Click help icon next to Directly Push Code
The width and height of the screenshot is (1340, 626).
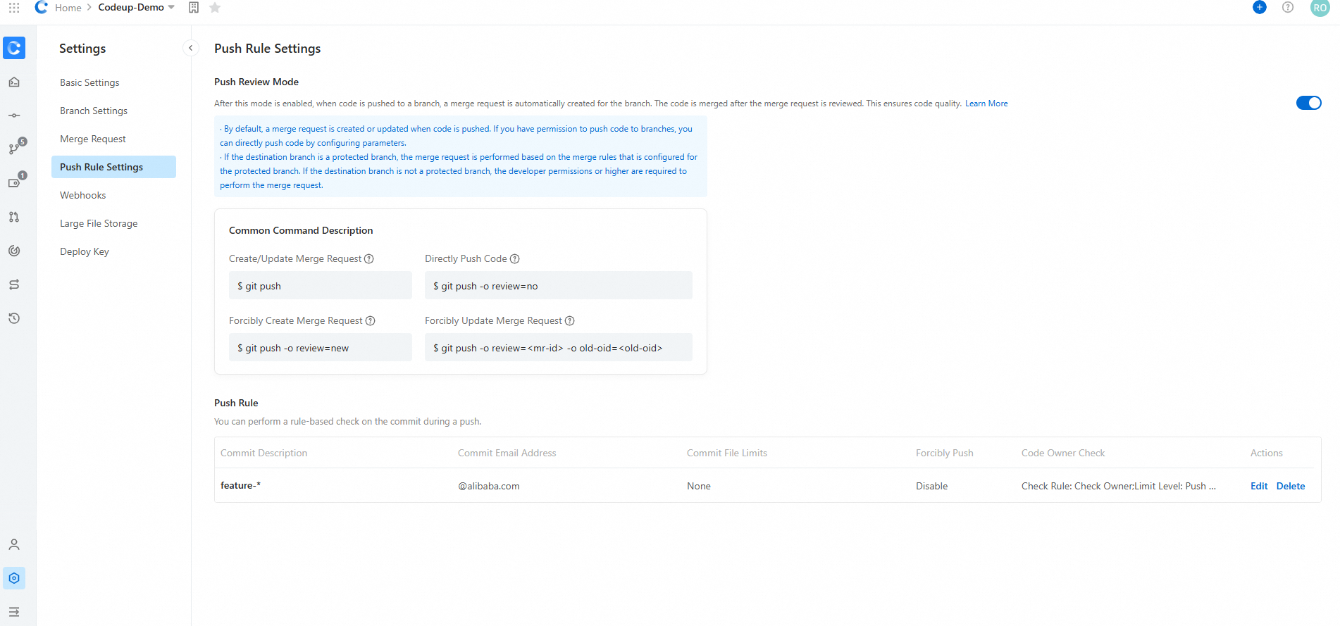tap(515, 258)
